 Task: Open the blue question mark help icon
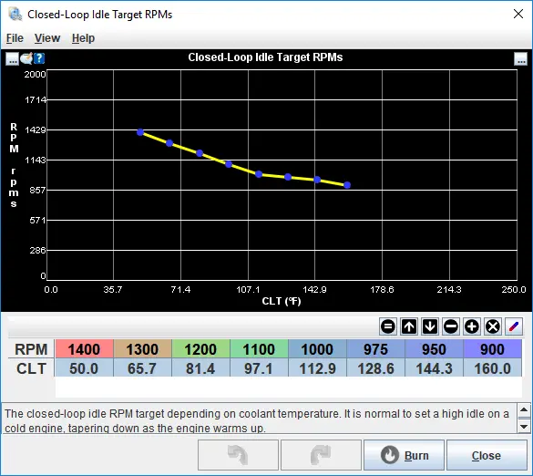[x=39, y=58]
